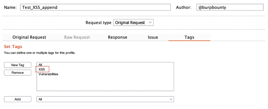Image resolution: width=268 pixels, height=109 pixels.
Task: Select the Vulnerabilities tag in the list
Action: (x=48, y=74)
